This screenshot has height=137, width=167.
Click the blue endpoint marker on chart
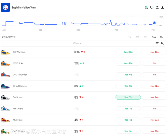coord(154,23)
